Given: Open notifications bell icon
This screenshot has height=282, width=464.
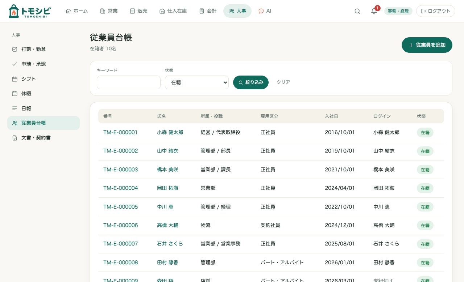Looking at the screenshot, I should 374,11.
